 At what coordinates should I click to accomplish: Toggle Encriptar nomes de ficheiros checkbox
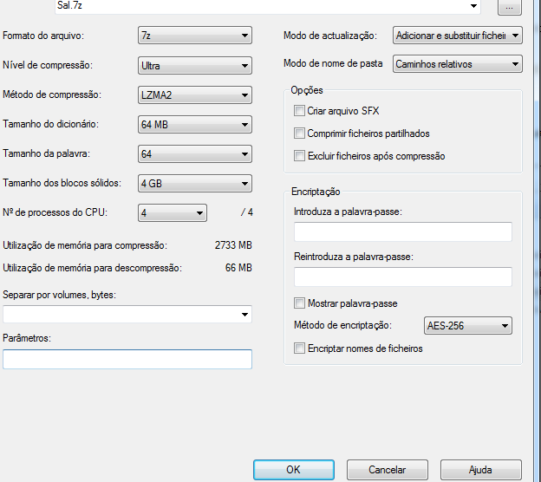(300, 348)
